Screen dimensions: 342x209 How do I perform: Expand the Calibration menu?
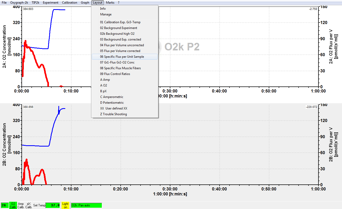(70, 3)
